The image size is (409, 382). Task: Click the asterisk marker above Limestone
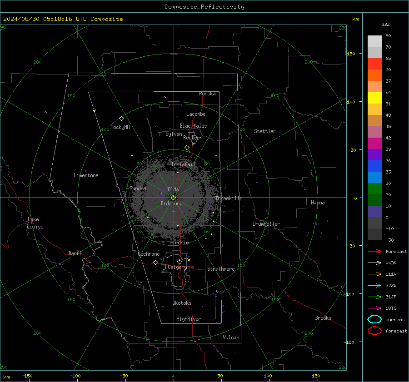click(x=86, y=171)
